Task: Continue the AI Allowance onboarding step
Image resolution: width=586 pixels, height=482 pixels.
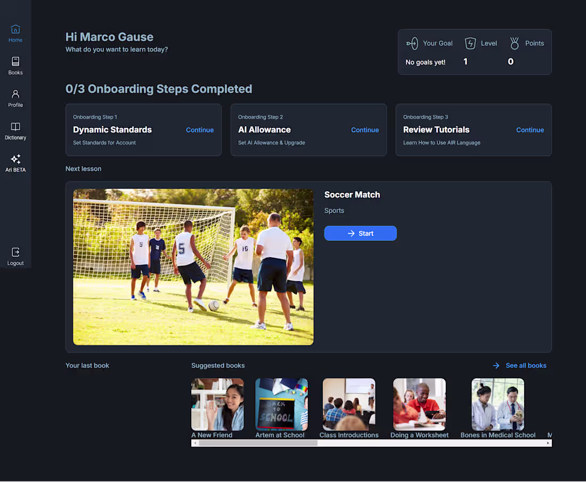Action: click(365, 129)
